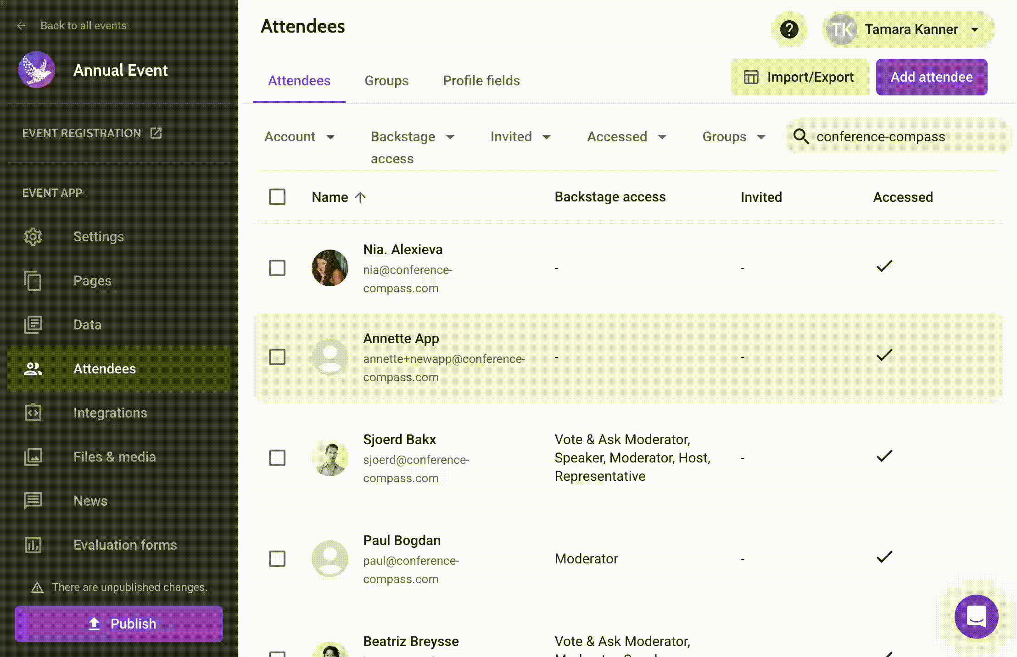Click the back arrow icon
This screenshot has height=657, width=1017.
[x=21, y=26]
